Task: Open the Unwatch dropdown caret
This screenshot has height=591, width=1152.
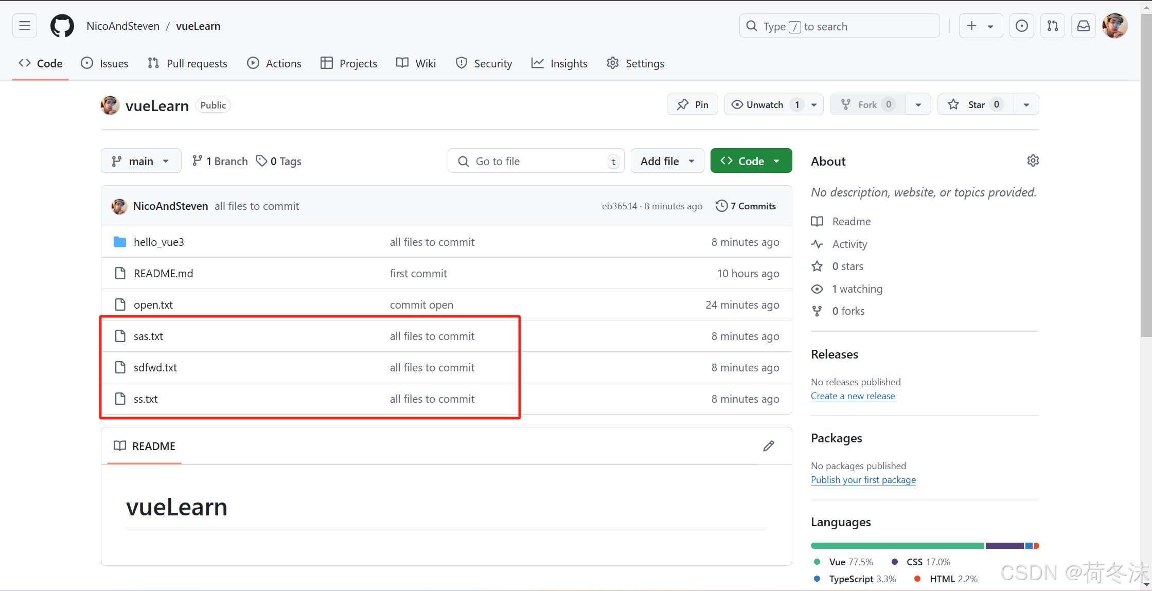Action: click(x=813, y=104)
